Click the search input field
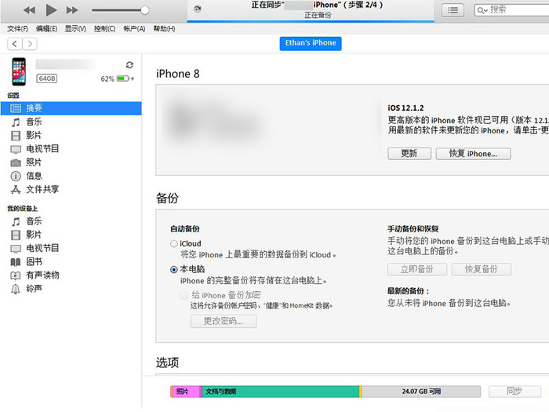Screen dimensions: 549x412 tap(511, 9)
